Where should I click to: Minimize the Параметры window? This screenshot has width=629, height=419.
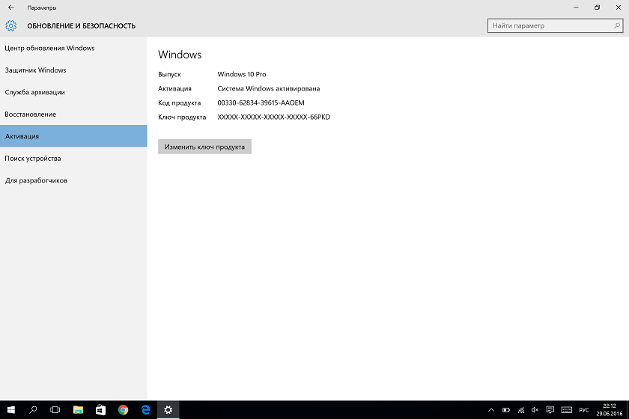[x=576, y=7]
